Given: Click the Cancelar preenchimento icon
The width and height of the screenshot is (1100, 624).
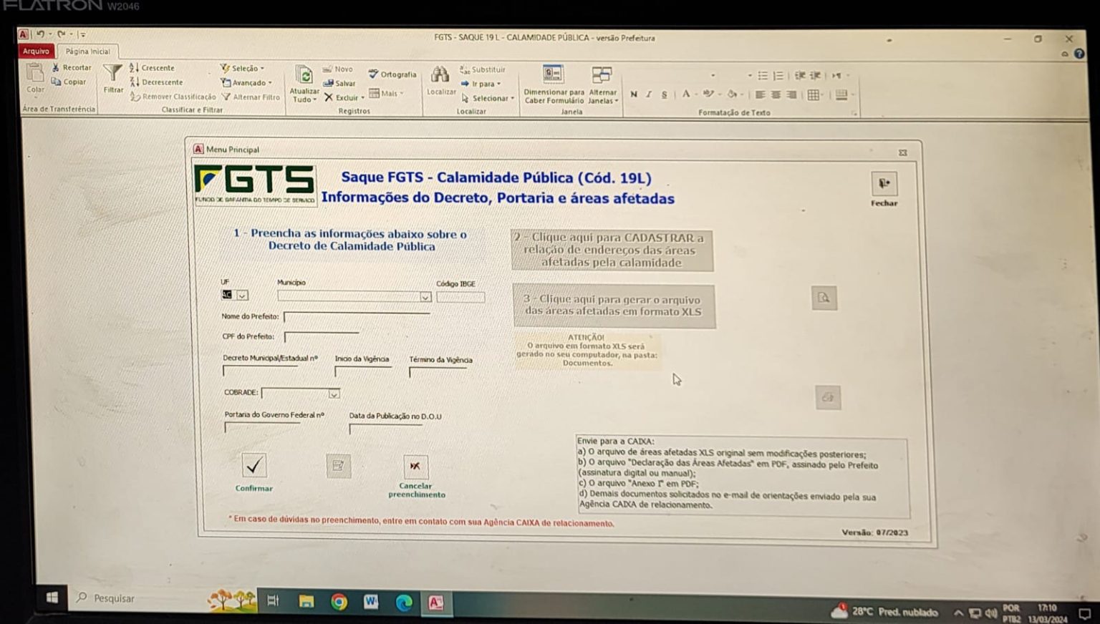Looking at the screenshot, I should tap(415, 467).
